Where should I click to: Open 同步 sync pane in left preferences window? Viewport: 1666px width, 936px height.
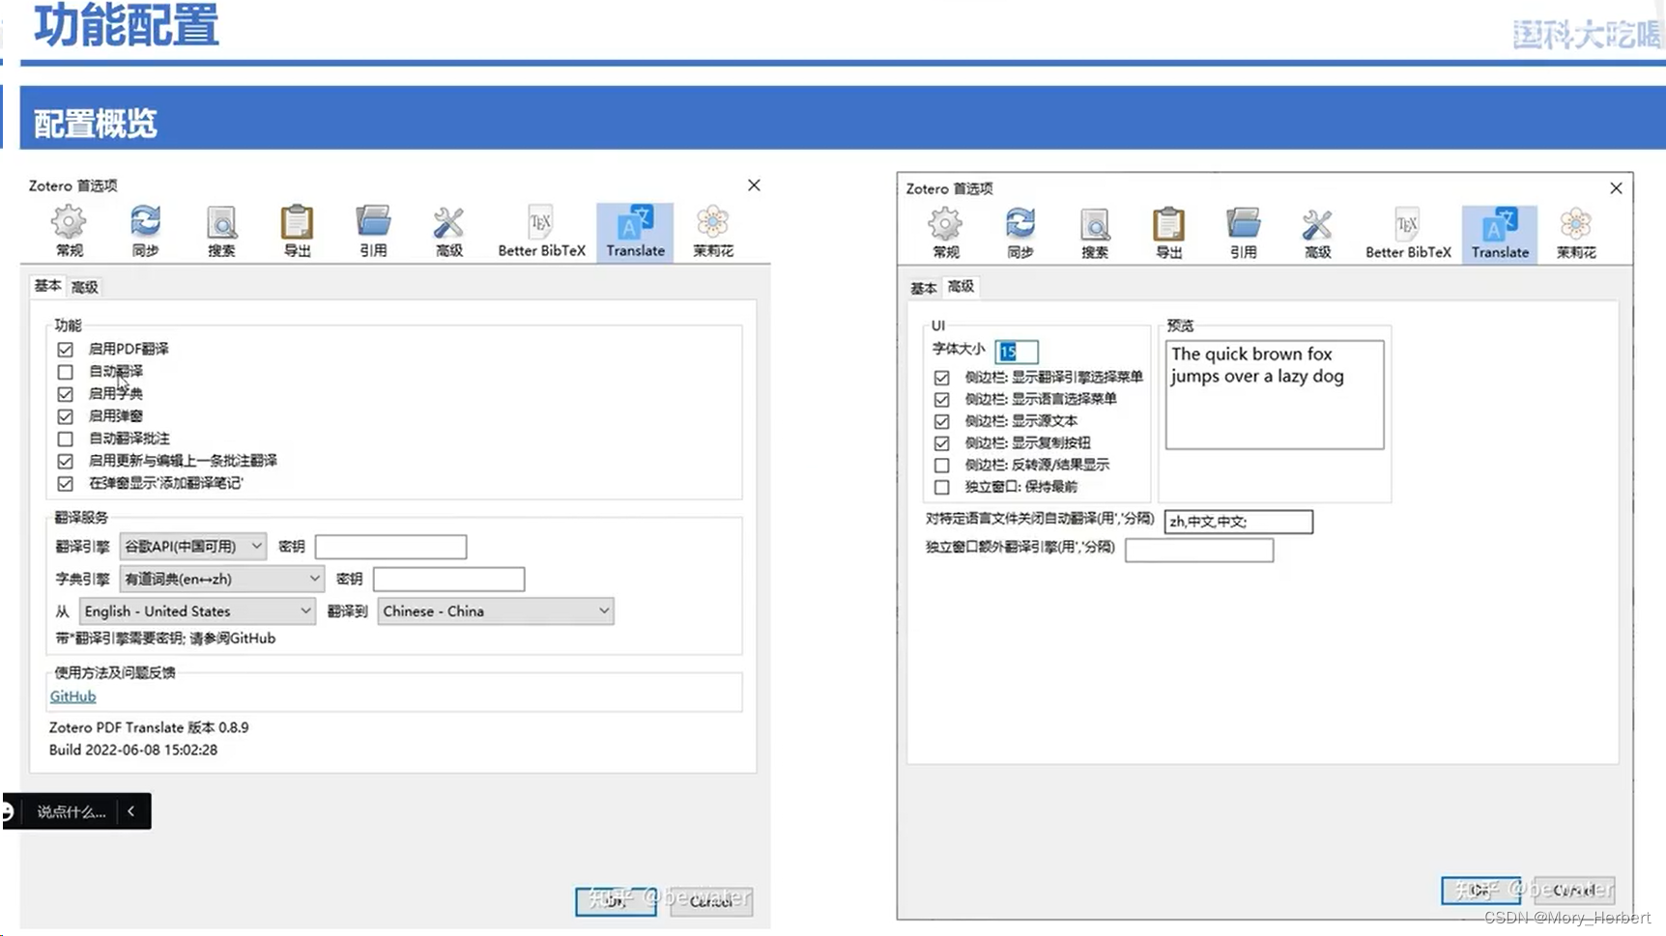point(145,232)
